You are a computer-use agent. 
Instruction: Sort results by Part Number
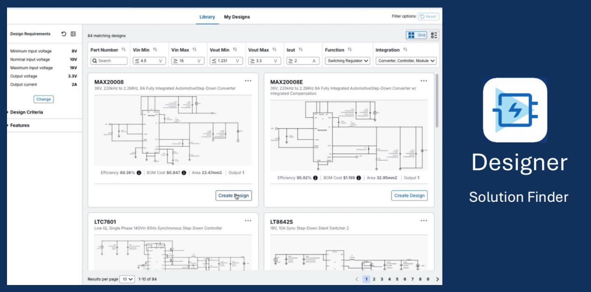[x=124, y=50]
